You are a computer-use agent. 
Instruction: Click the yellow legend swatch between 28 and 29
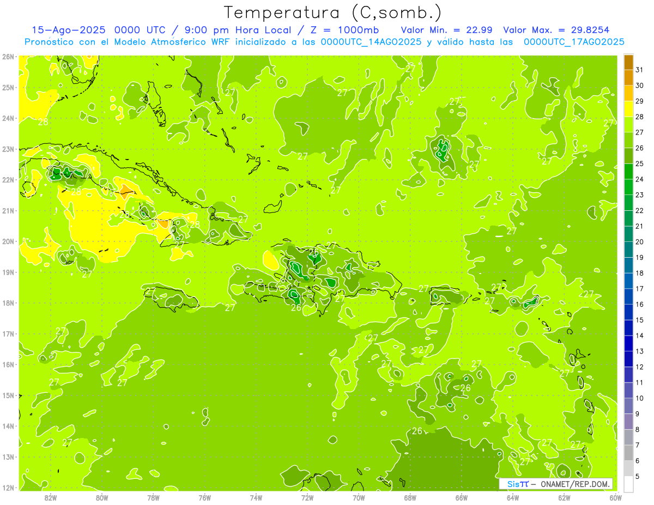[x=628, y=109]
